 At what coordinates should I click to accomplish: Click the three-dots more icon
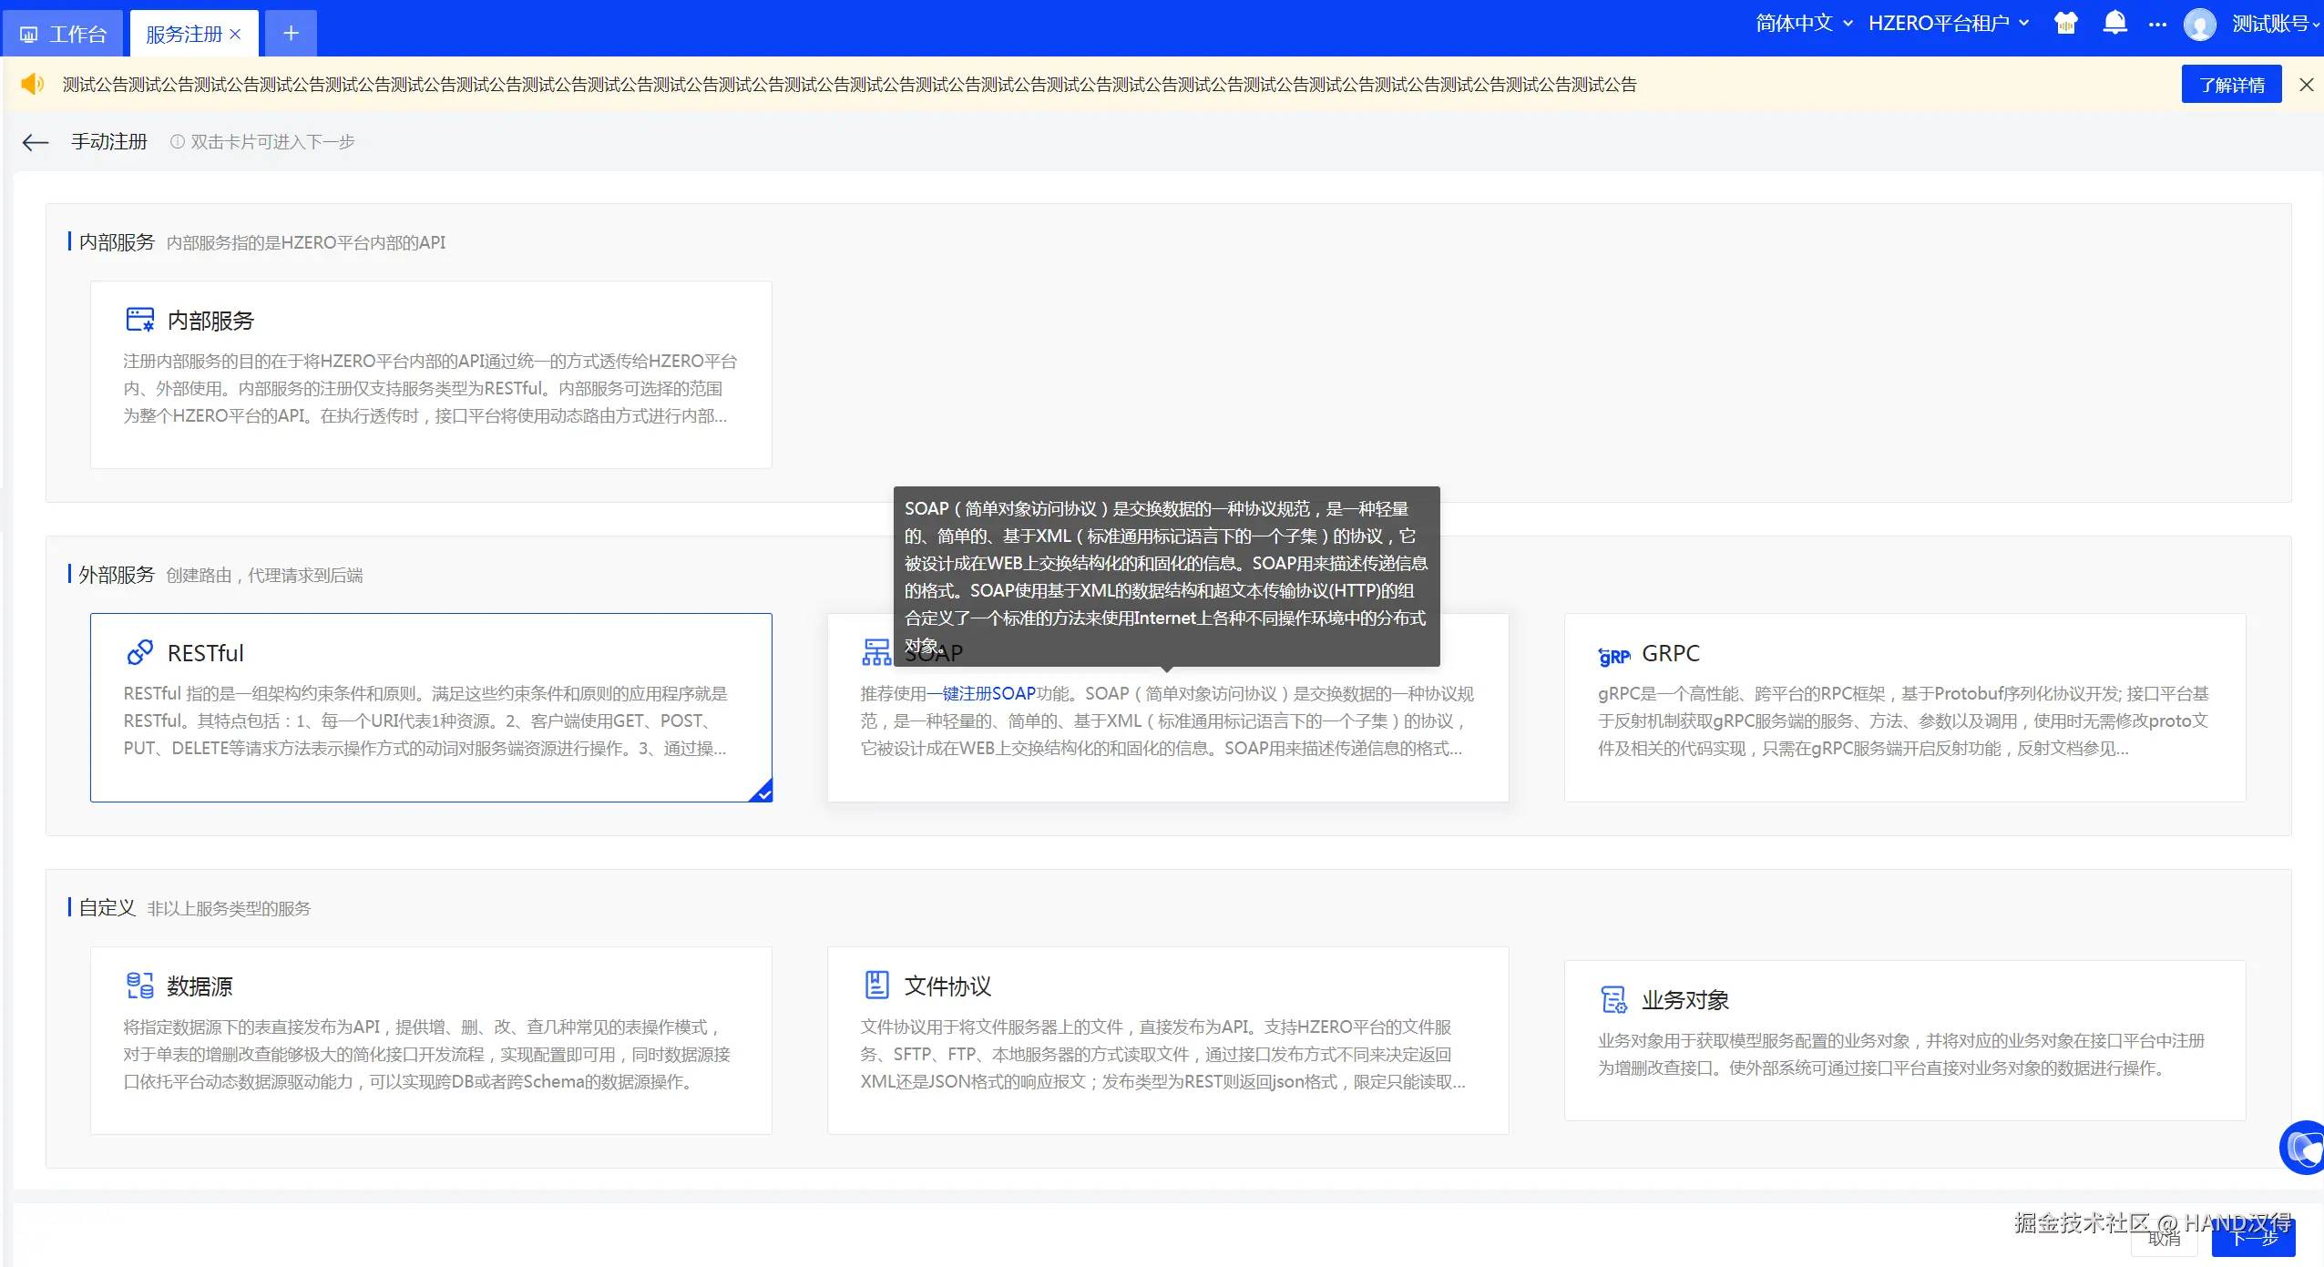pos(2157,25)
